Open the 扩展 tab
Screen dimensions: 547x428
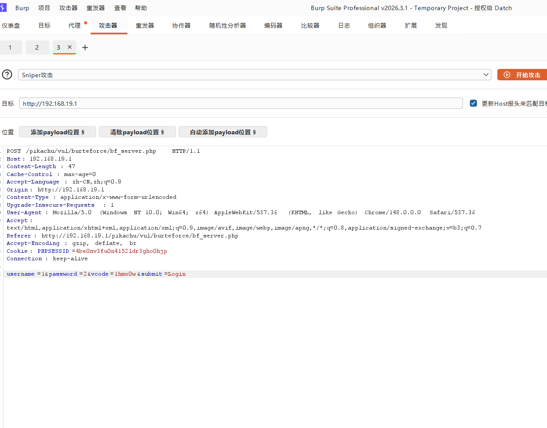click(x=411, y=25)
